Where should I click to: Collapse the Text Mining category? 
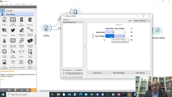pos(17,14)
